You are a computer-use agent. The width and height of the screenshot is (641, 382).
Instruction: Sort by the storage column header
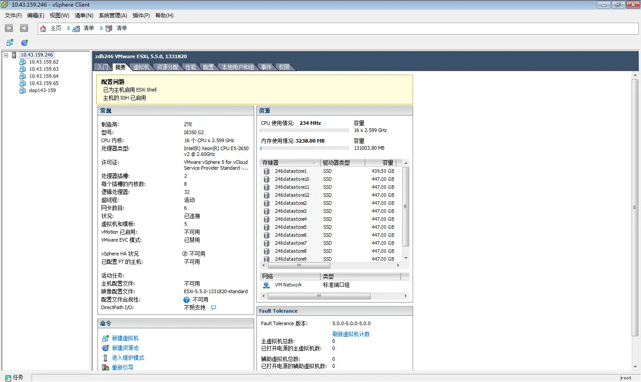pos(290,163)
